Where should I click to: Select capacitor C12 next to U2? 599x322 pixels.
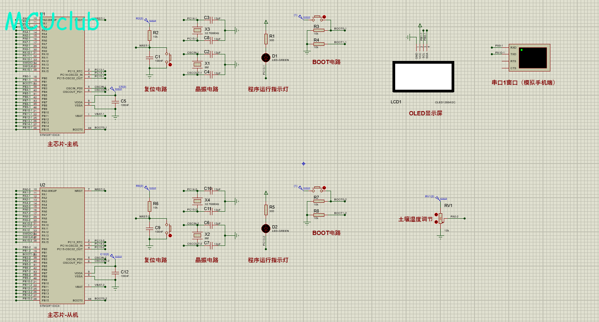115,272
